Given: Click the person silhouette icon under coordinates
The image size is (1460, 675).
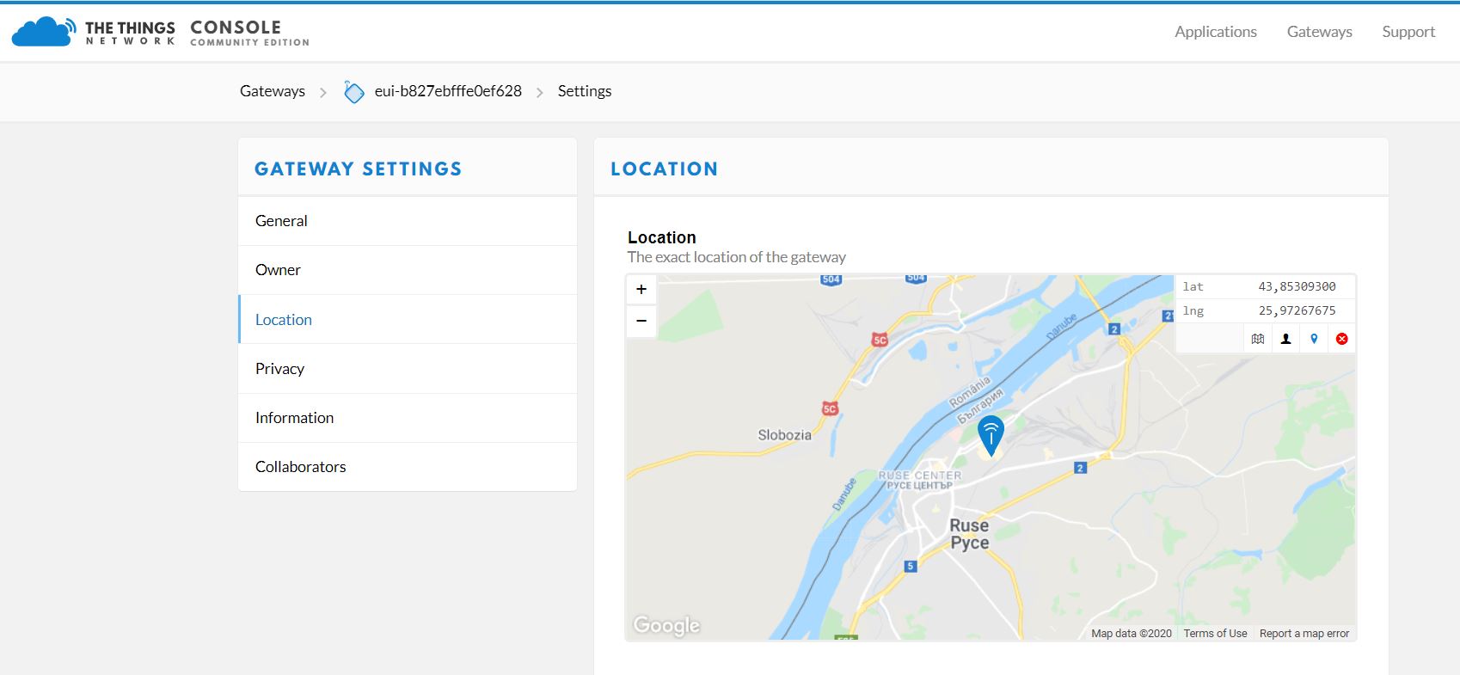Looking at the screenshot, I should coord(1285,339).
